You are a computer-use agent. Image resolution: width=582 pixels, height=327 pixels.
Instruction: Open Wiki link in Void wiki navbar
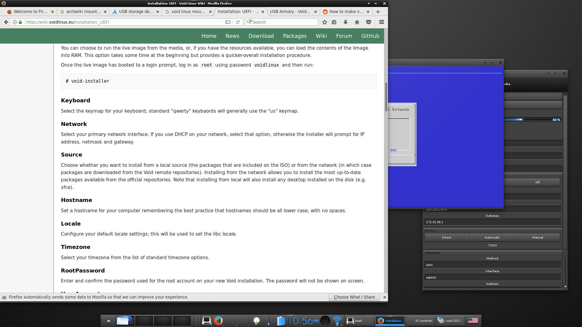(x=321, y=36)
